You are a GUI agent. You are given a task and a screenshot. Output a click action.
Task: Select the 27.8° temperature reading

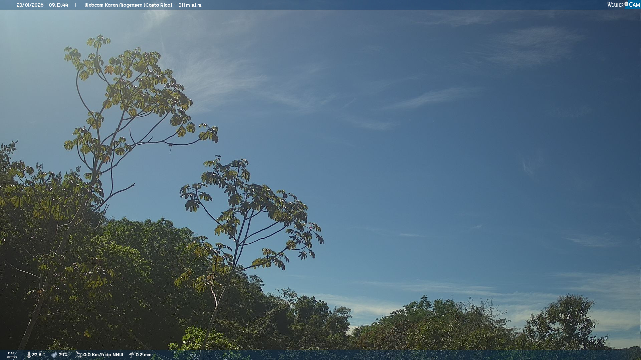click(x=38, y=355)
